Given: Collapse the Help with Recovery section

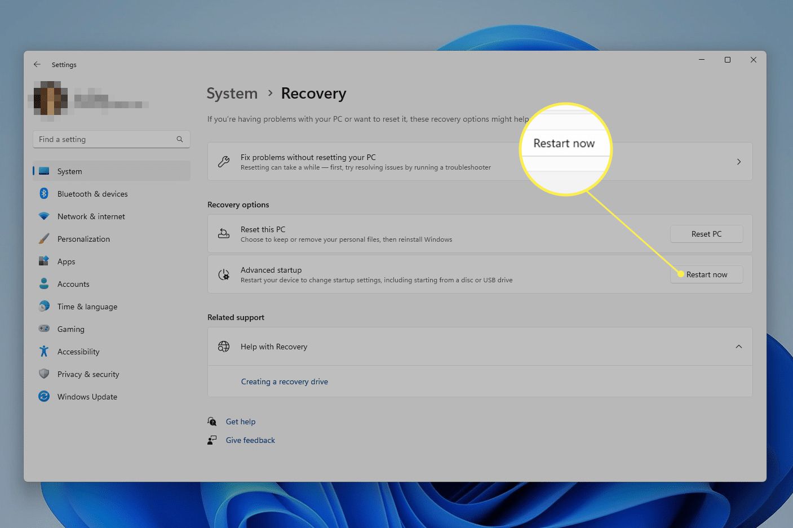Looking at the screenshot, I should click(x=739, y=347).
